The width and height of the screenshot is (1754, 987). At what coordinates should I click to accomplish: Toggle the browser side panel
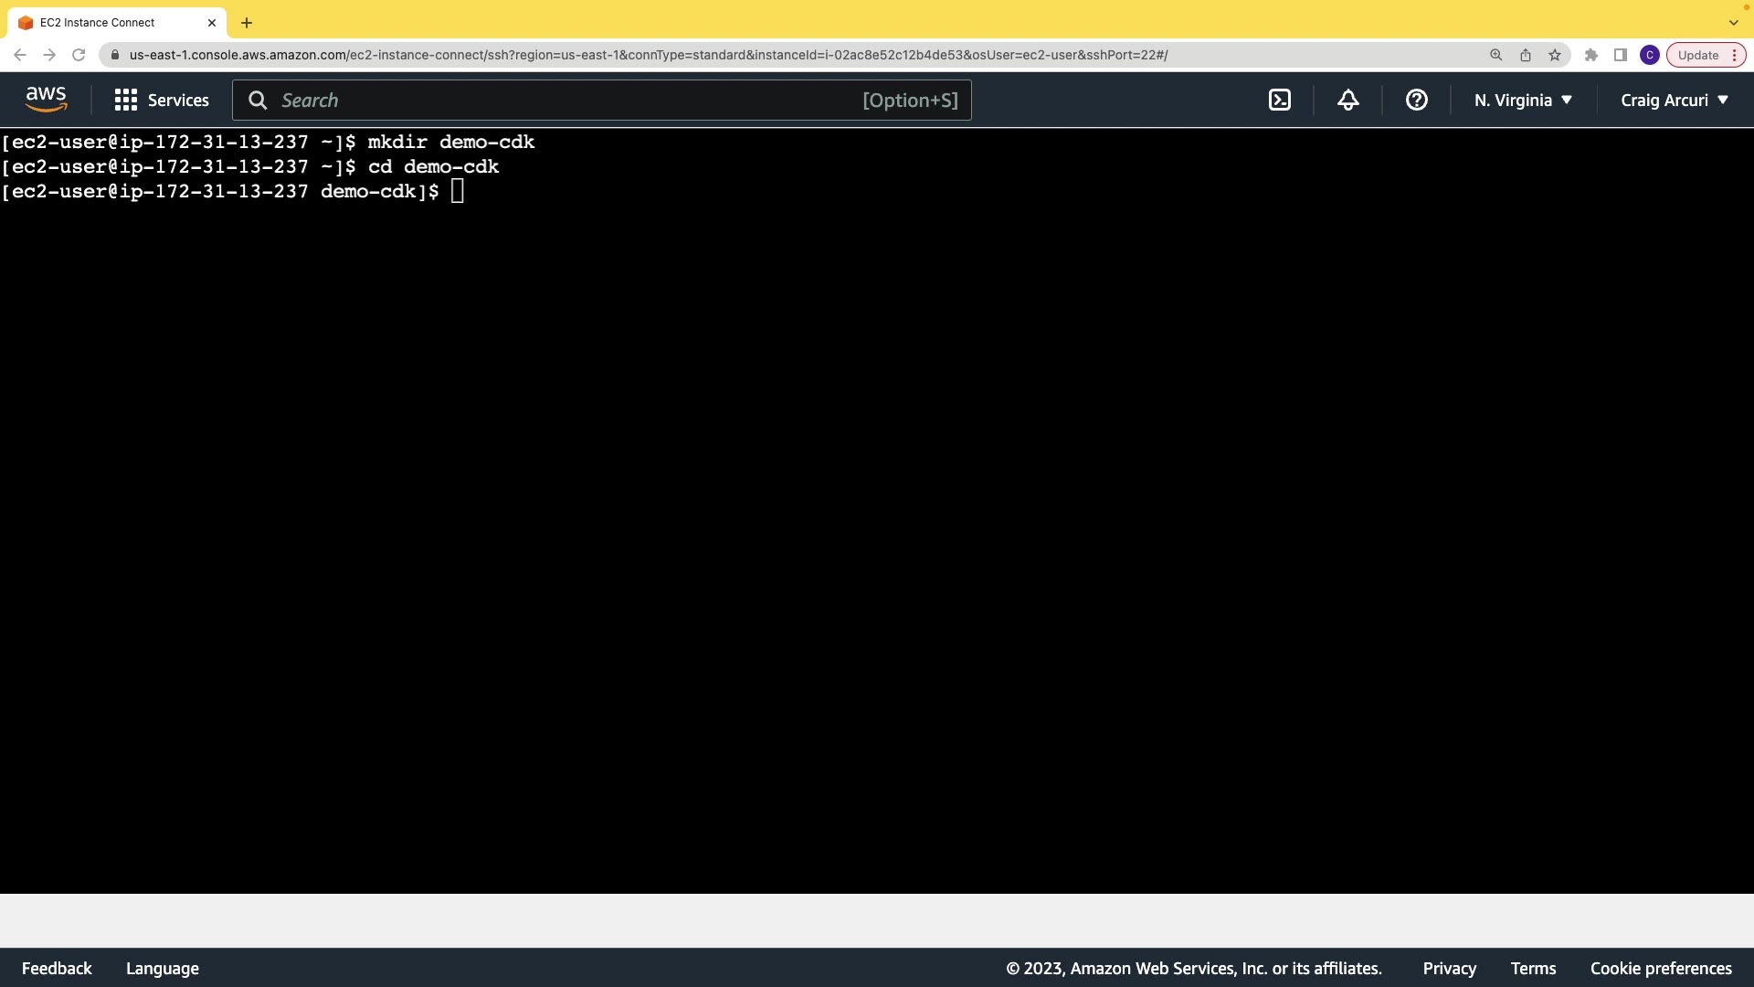coord(1621,55)
